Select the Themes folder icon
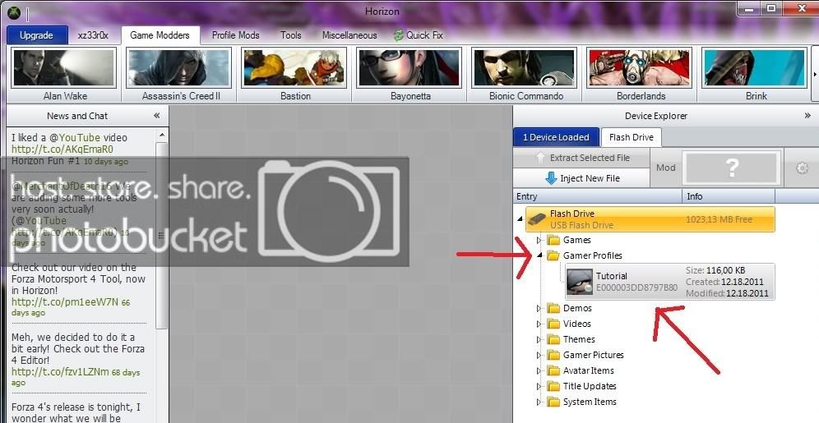819x423 pixels. coord(553,339)
